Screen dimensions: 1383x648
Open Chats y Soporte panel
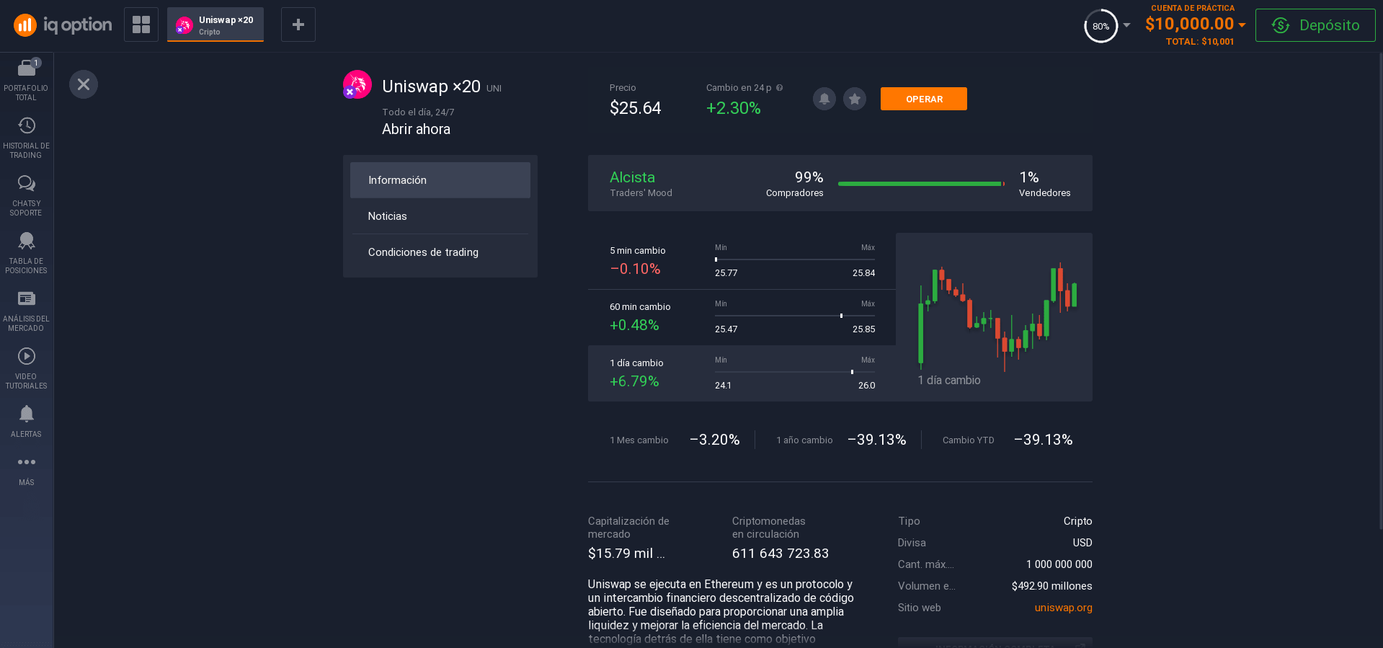[x=26, y=195]
